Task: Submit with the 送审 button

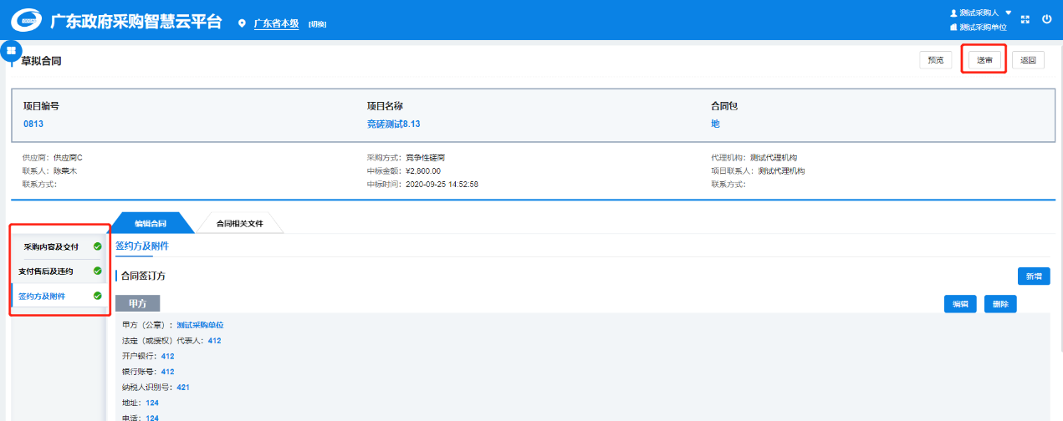Action: tap(984, 59)
